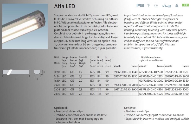The width and height of the screenshot is (193, 124).
Task: Click PWG60 connector voor snelle installatie line
Action: click(x=80, y=115)
